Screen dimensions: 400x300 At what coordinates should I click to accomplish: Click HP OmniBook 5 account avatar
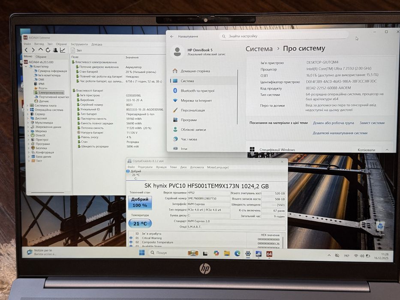(177, 52)
